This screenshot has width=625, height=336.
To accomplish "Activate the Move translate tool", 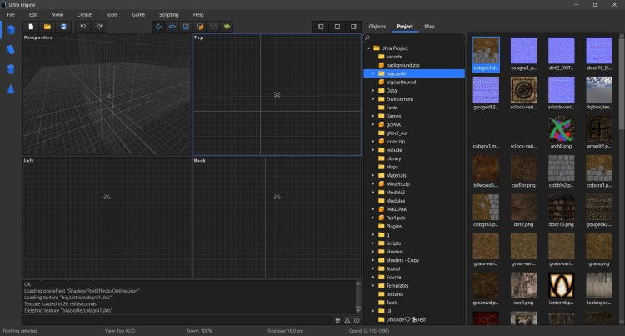I will click(158, 27).
